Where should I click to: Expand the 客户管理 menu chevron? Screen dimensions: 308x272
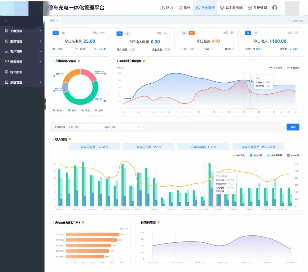pyautogui.click(x=40, y=51)
